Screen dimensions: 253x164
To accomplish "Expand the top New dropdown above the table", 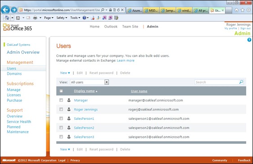I will [65, 73].
